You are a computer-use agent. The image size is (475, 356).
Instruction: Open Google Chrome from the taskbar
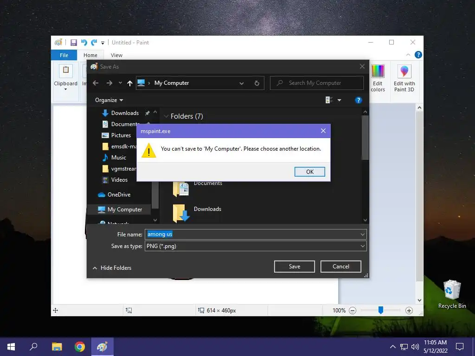(79, 347)
